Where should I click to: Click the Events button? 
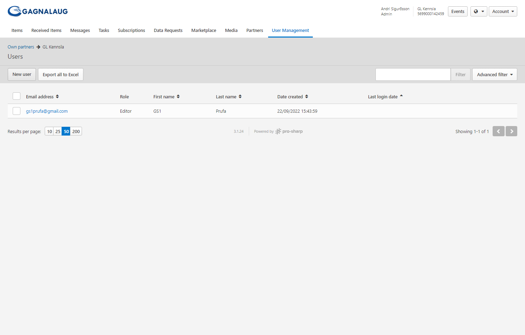coord(457,11)
